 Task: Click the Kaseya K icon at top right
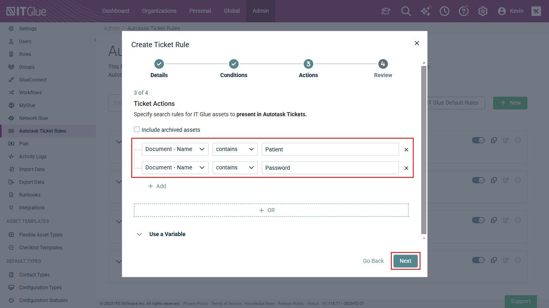(536, 11)
